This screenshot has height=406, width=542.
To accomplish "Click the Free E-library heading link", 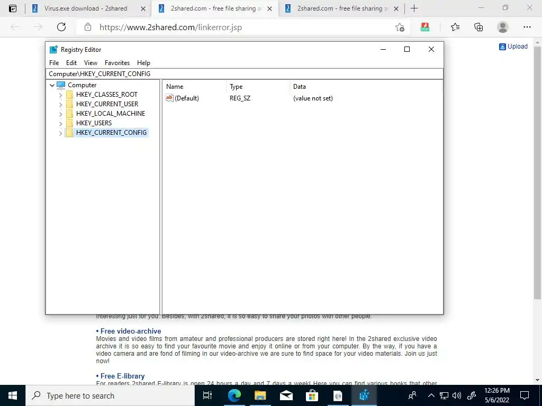I will (122, 376).
